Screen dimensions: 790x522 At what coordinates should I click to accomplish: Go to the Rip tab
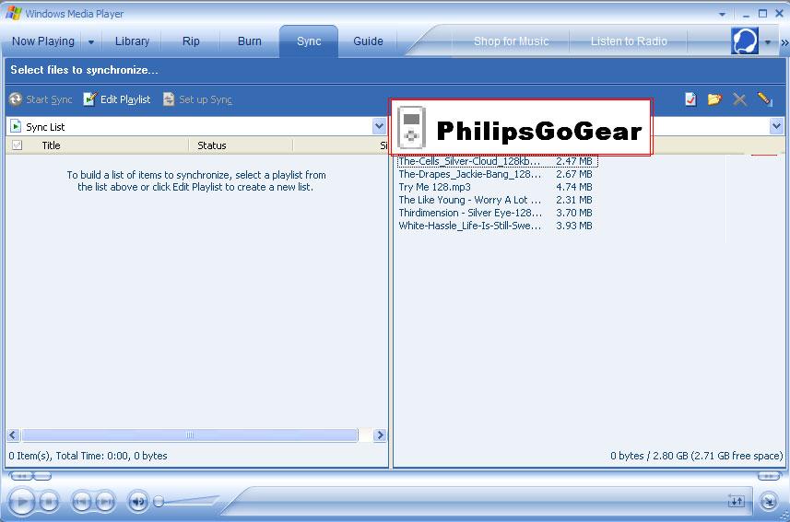[x=191, y=41]
